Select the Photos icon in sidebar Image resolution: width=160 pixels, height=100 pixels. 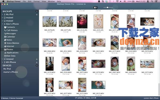[5, 50]
